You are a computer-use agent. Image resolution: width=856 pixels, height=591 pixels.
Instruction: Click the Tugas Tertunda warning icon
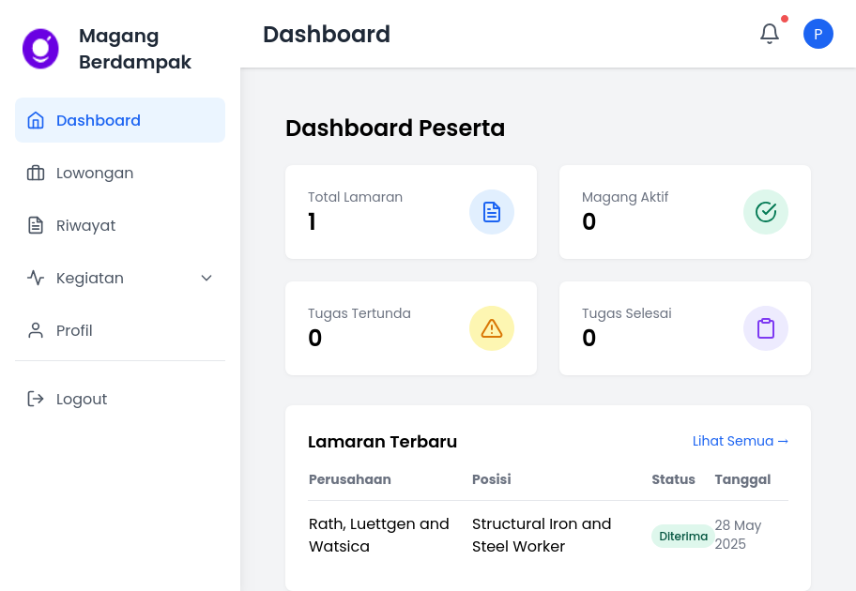(x=492, y=328)
